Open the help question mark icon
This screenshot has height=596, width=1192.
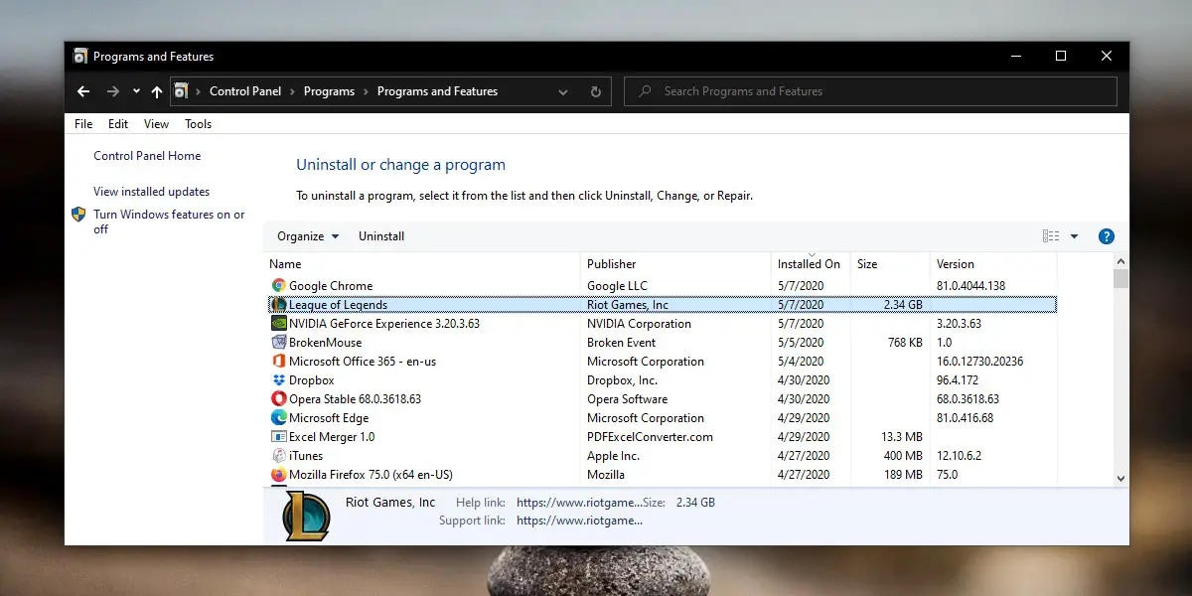click(1107, 236)
